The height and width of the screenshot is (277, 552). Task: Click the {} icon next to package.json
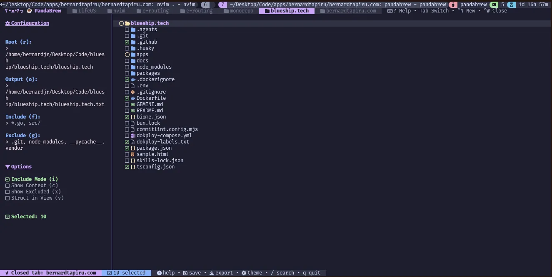pyautogui.click(x=132, y=148)
